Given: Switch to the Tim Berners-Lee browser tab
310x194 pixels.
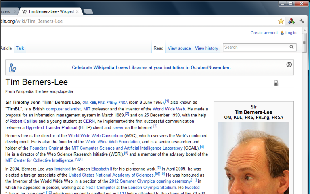Looking at the screenshot, I should (x=51, y=11).
